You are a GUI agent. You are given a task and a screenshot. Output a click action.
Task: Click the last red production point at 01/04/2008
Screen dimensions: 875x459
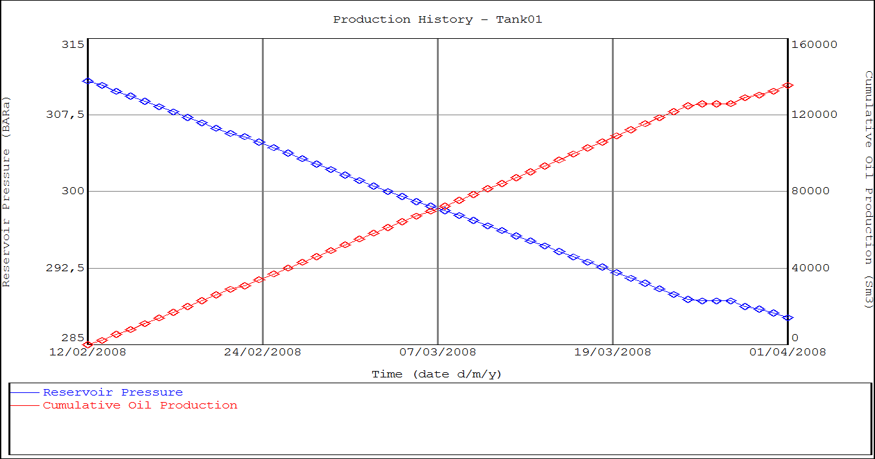click(787, 85)
